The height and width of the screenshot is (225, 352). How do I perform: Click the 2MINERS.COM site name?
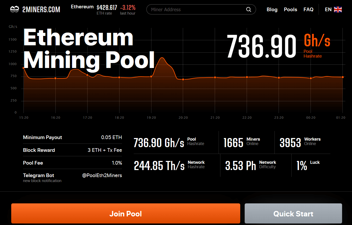click(41, 10)
